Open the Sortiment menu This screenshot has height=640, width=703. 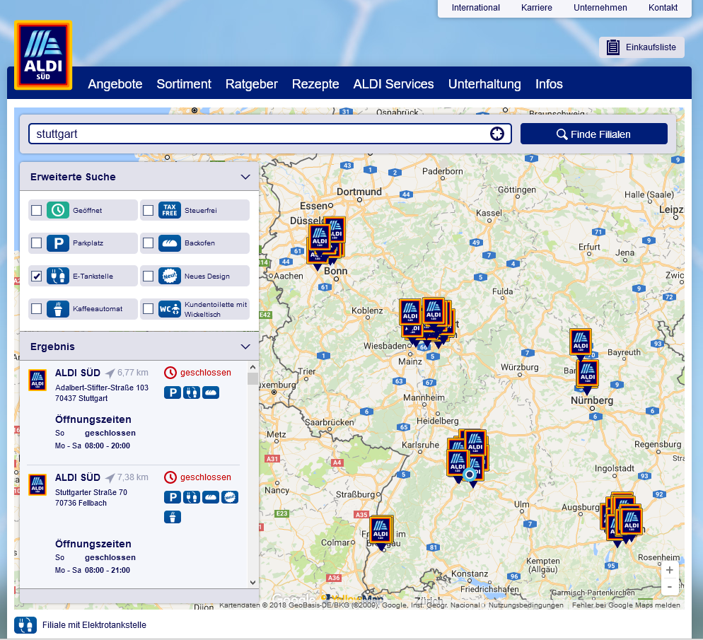tap(184, 84)
